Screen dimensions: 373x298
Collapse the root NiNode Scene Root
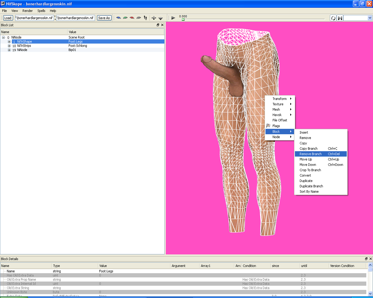click(3, 37)
